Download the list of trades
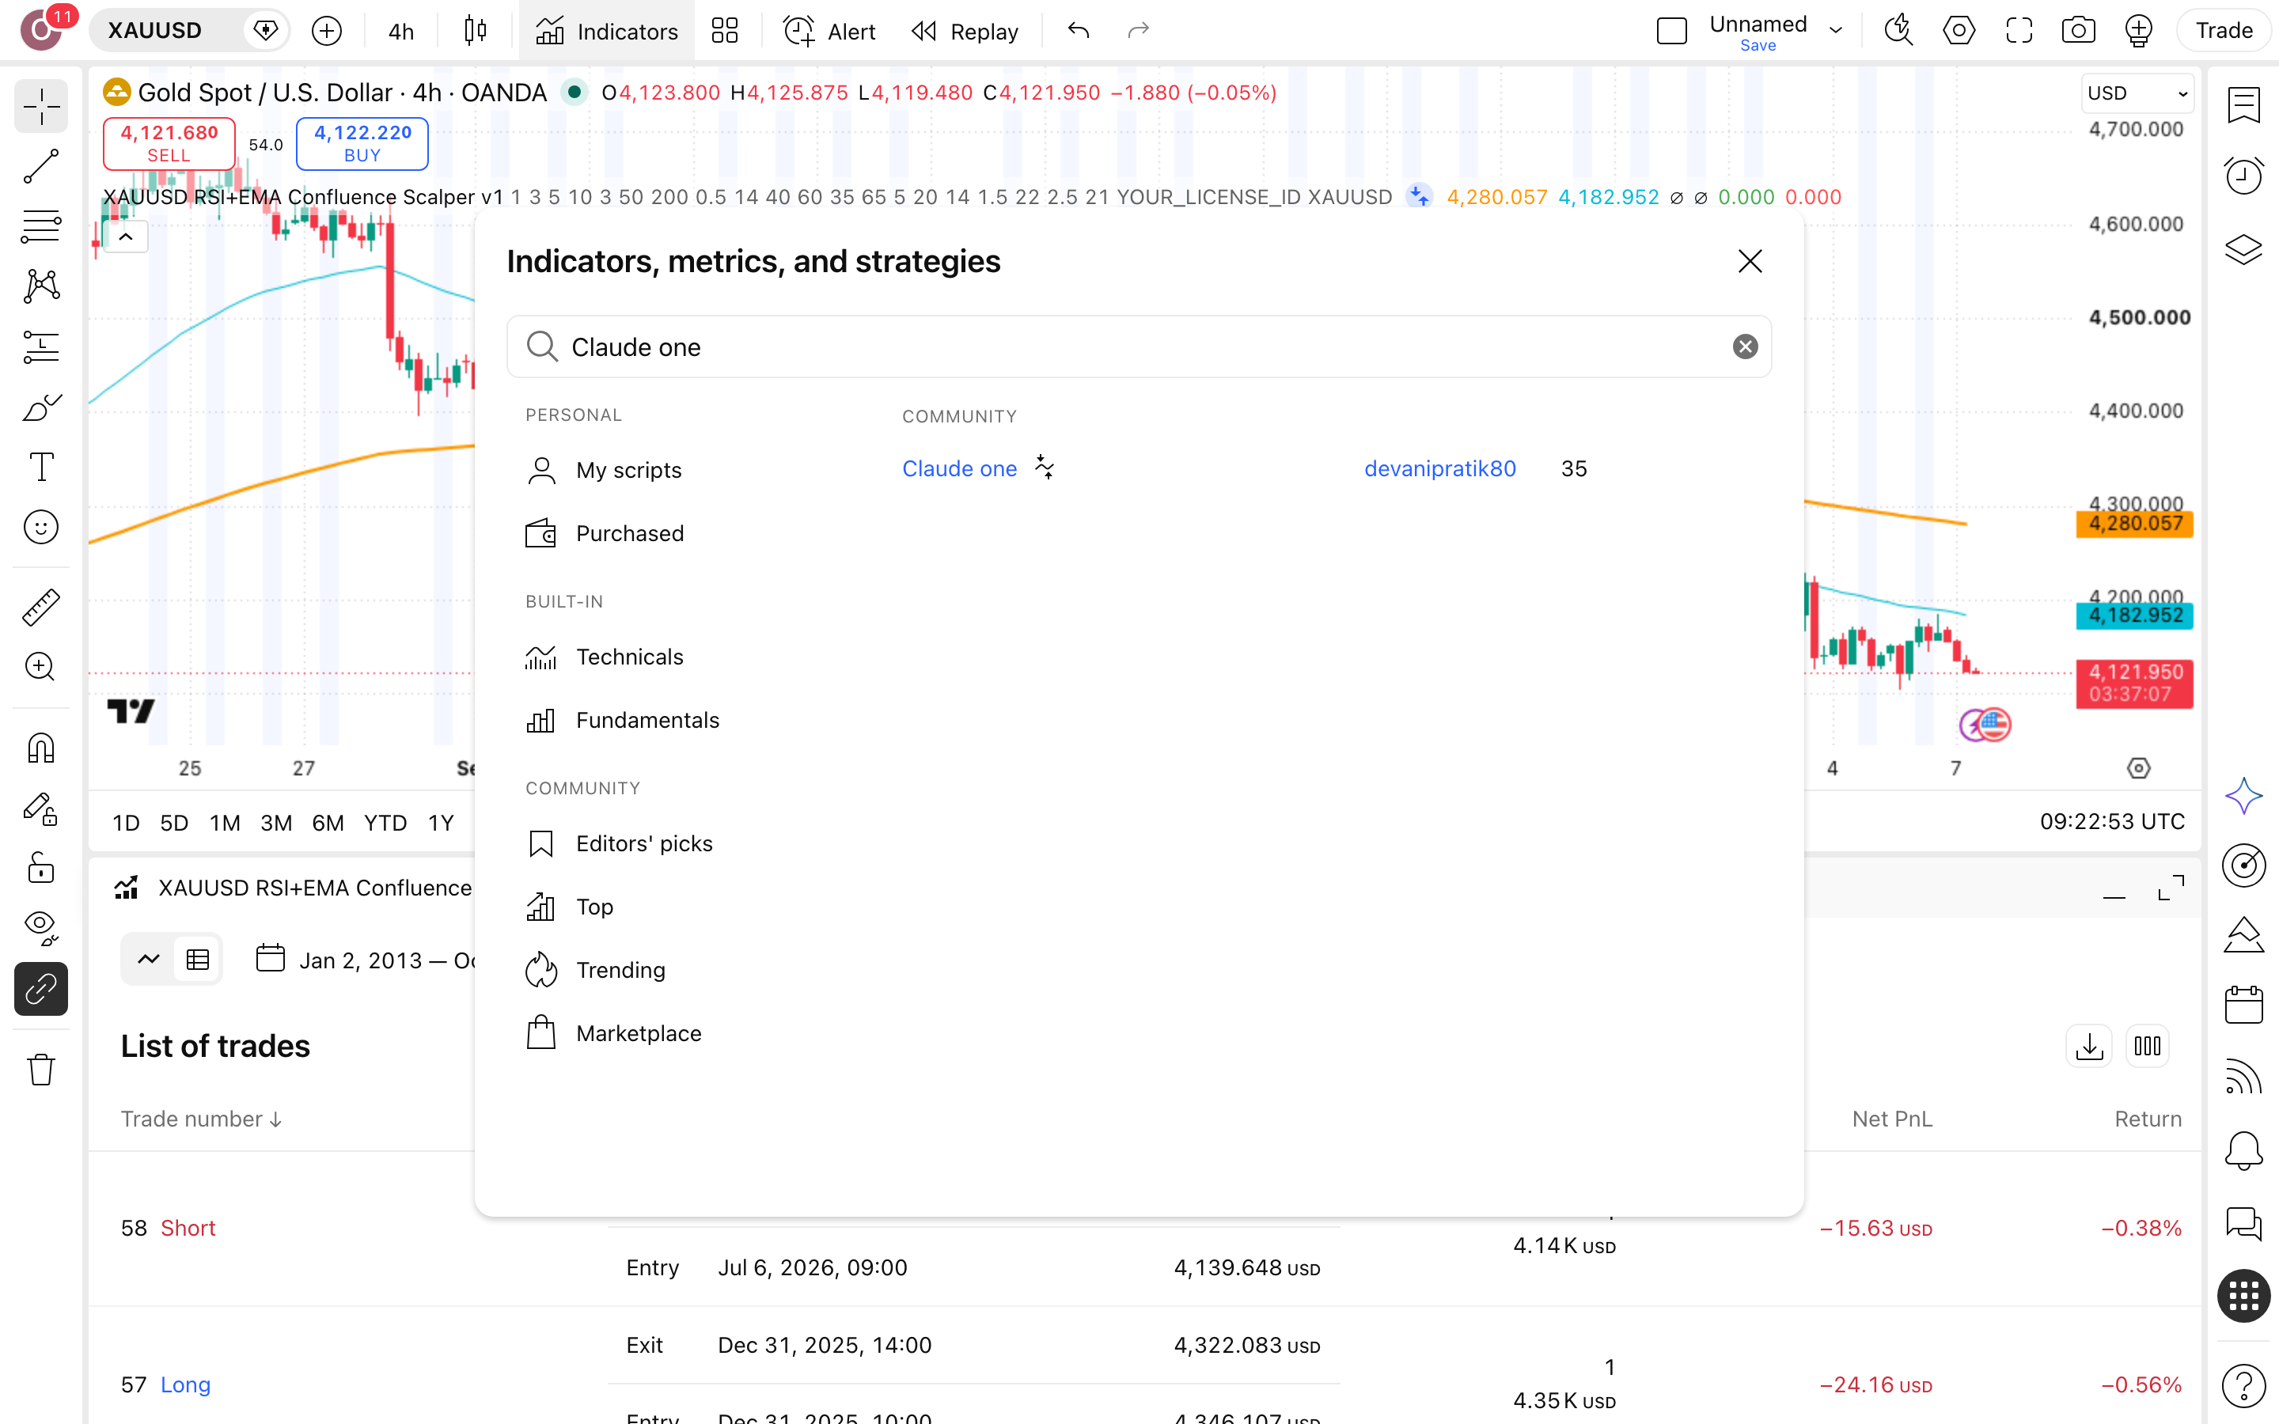 [2089, 1047]
